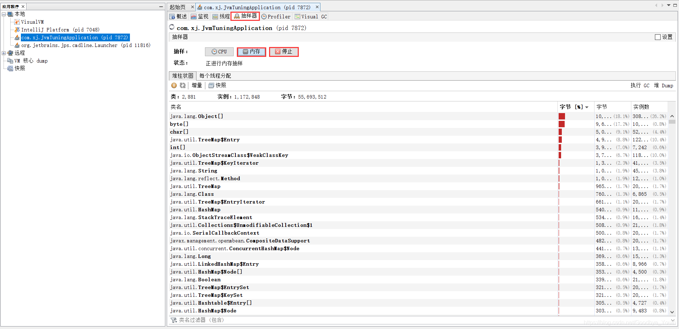Viewport: 679px width, 329px height.
Task: Expand the filter options chevron at bottom right
Action: coord(672,320)
